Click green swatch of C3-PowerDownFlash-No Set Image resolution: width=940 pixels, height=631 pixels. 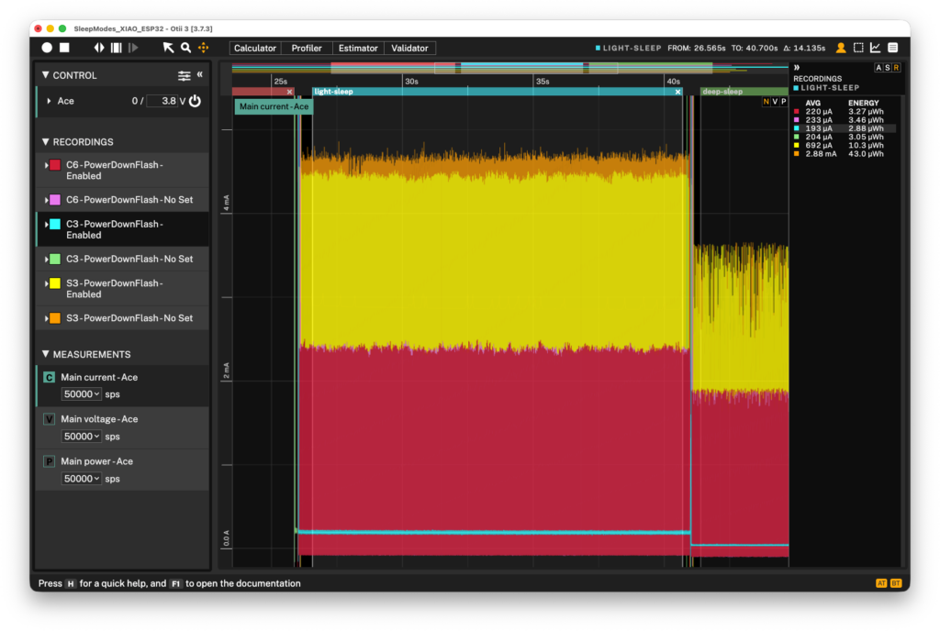pyautogui.click(x=55, y=260)
